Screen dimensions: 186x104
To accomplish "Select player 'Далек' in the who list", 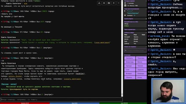I will 126,39.
